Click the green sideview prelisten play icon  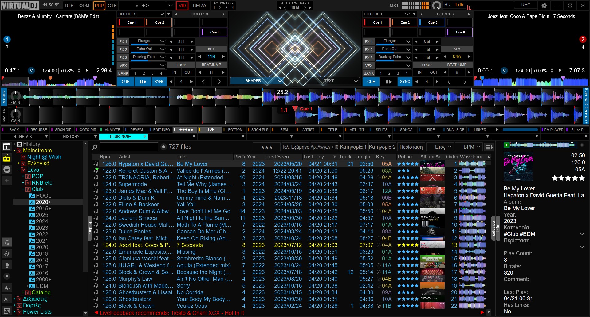[506, 145]
